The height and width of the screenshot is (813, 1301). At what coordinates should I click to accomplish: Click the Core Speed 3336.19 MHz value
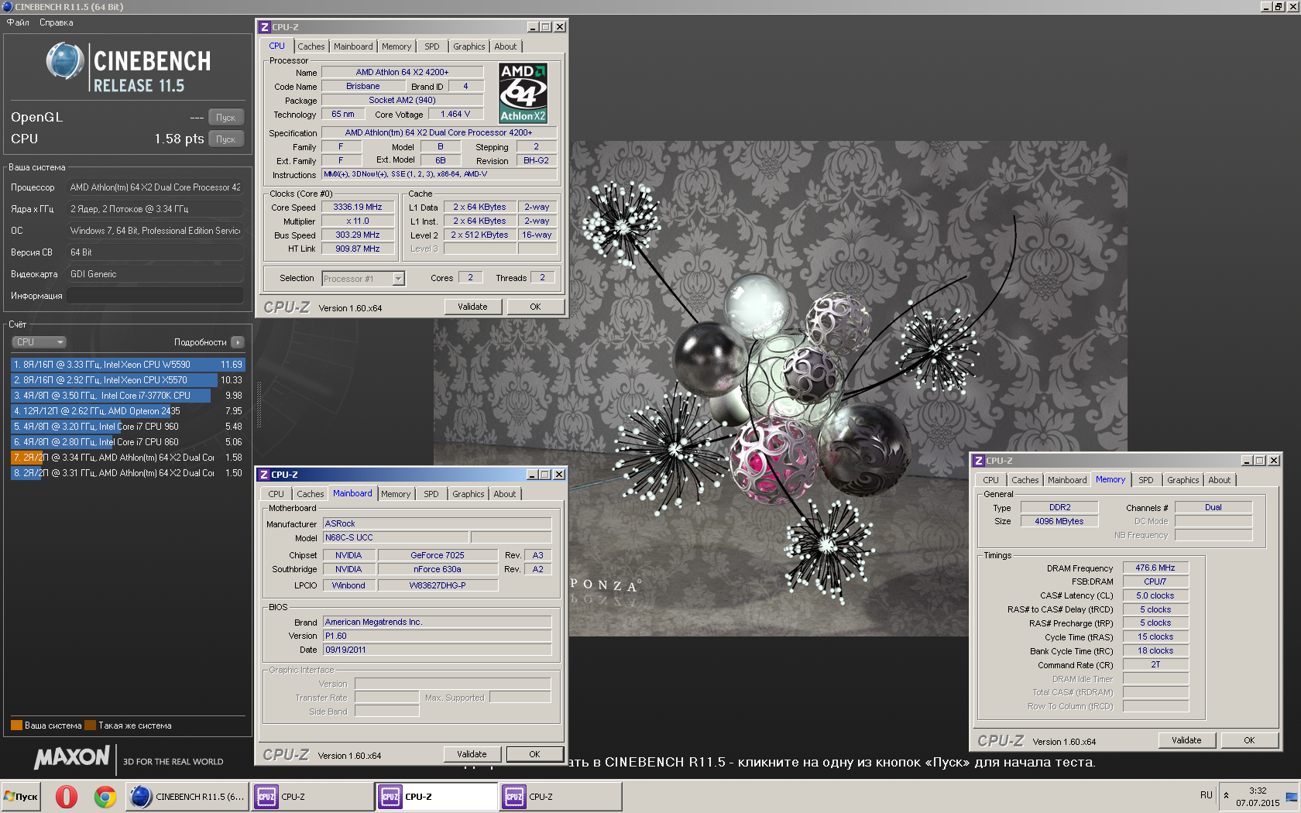[x=358, y=208]
